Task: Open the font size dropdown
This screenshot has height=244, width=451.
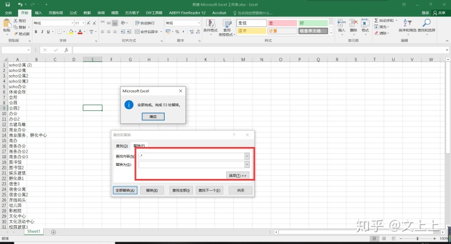Action: pos(83,23)
